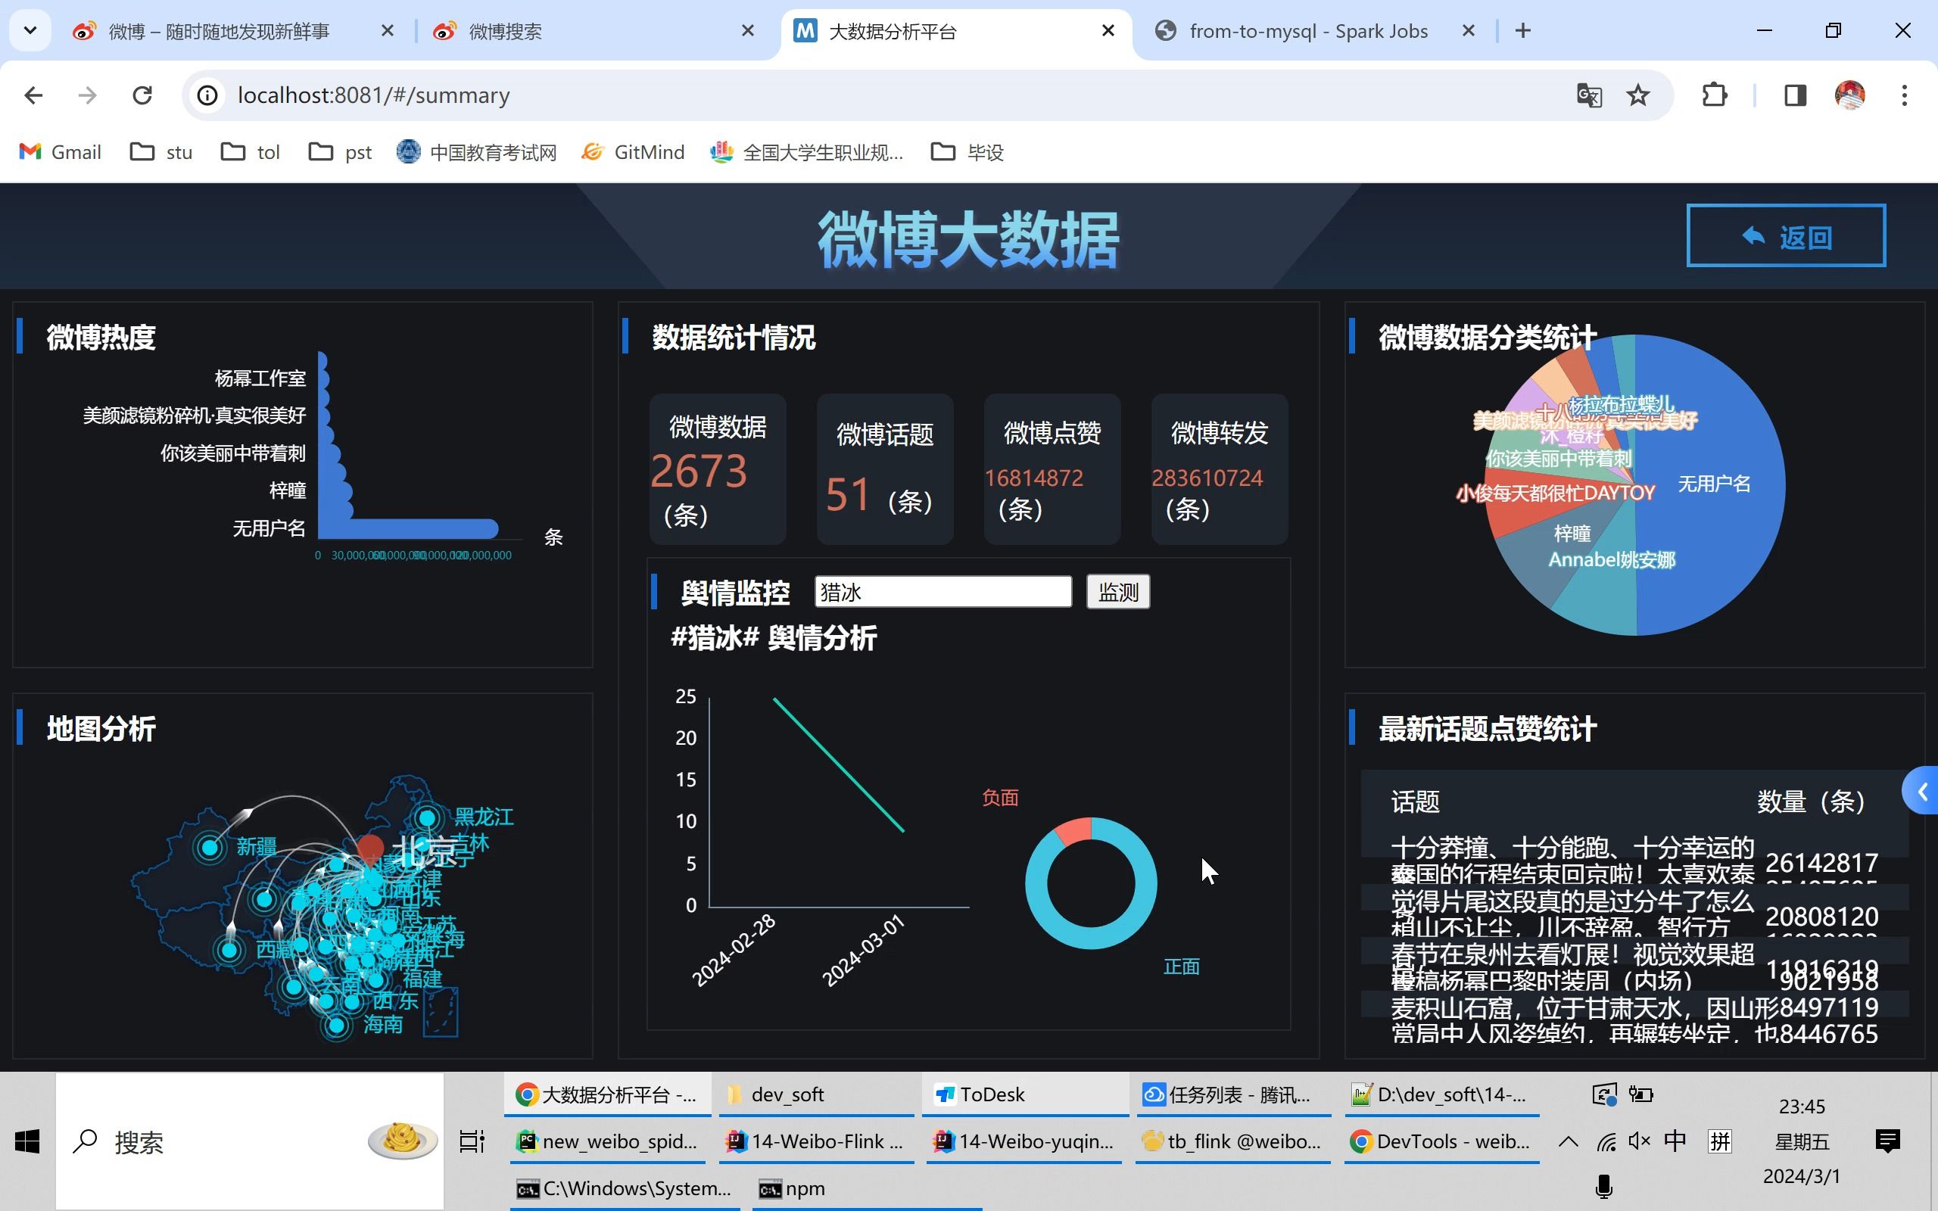Screen dimensions: 1938x1211
Task: Switch to the from-to-mysql Spark Jobs tab
Action: coord(1313,31)
